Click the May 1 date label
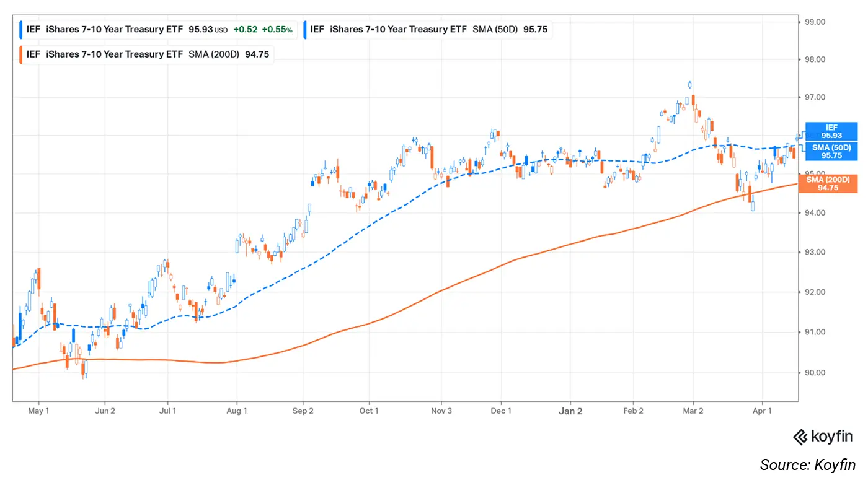The image size is (868, 488). click(x=38, y=411)
